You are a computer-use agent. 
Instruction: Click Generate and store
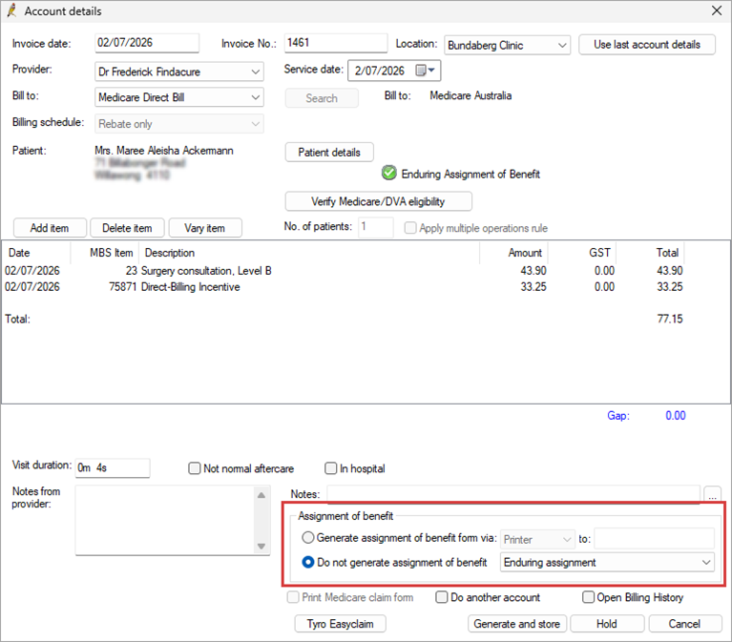pos(516,624)
